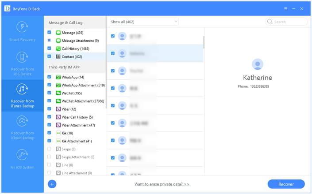Uncheck the highlighted Katherine contact row checkbox

click(x=112, y=53)
